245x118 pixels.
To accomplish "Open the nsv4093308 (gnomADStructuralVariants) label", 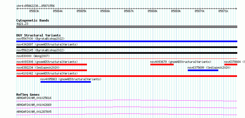I will (47, 62).
